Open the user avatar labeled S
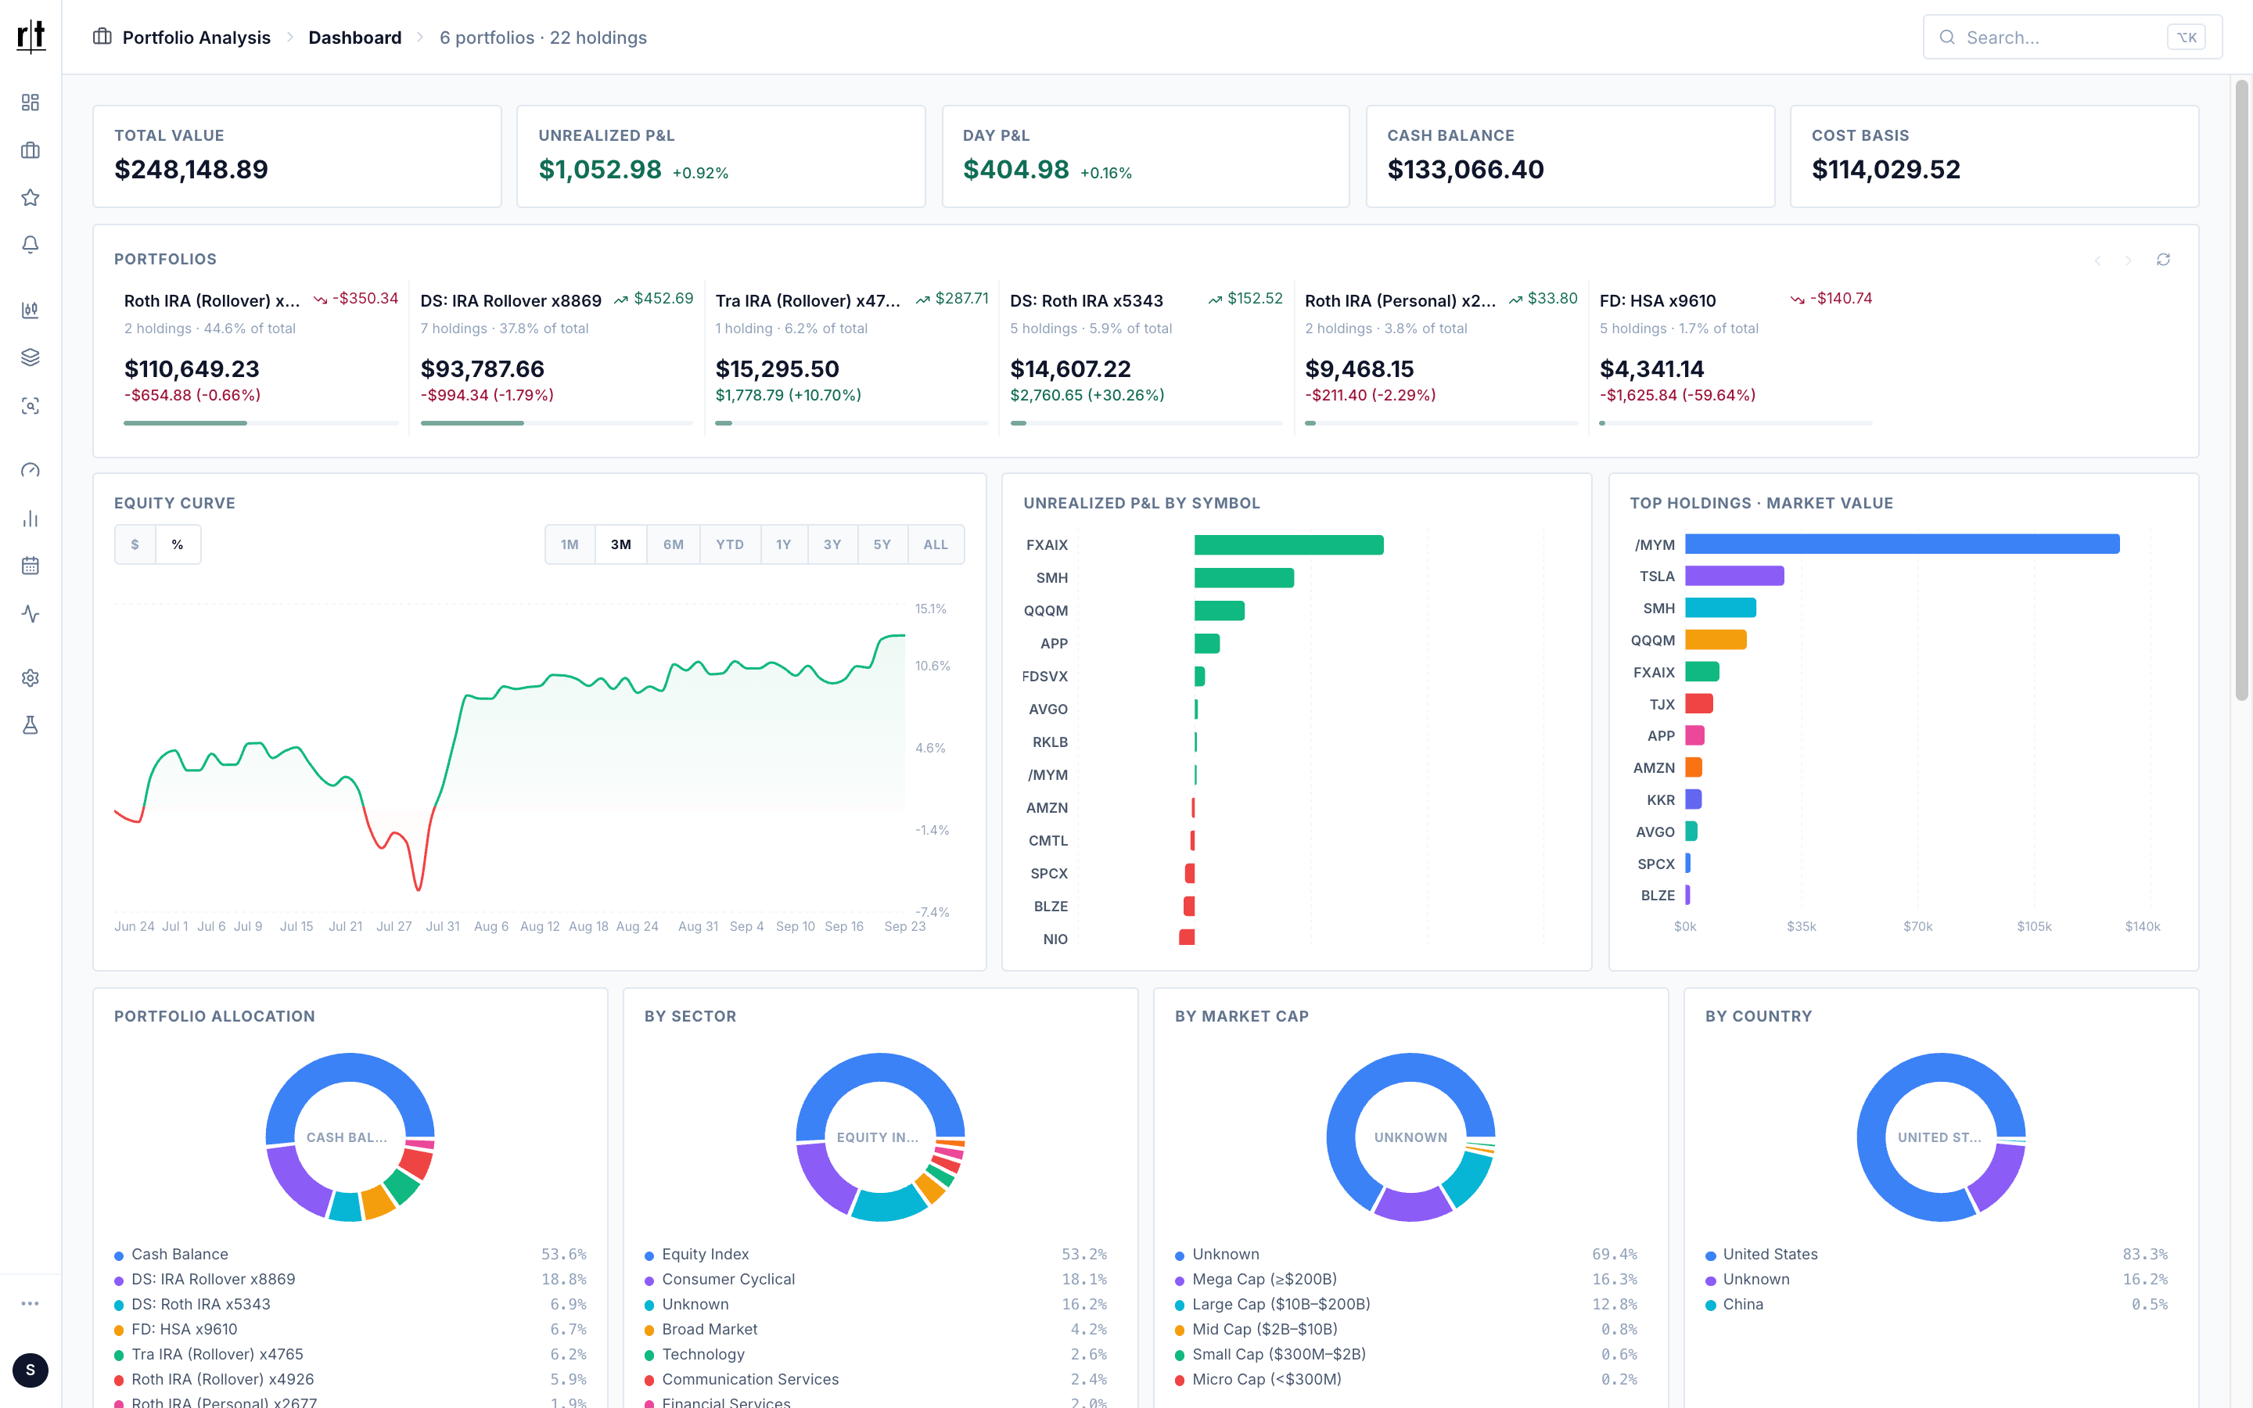Viewport: 2253px width, 1408px height. pos(31,1370)
